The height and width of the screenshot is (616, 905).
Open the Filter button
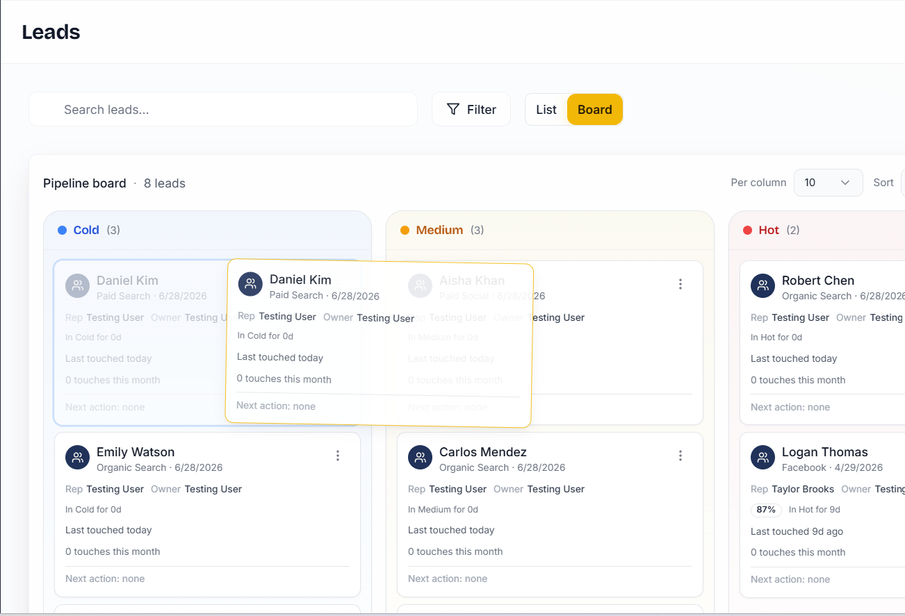tap(471, 110)
